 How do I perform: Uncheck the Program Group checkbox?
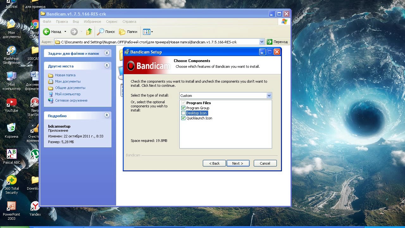[183, 108]
